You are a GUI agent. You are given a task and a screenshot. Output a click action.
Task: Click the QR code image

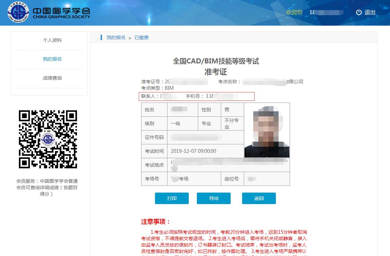tap(48, 139)
